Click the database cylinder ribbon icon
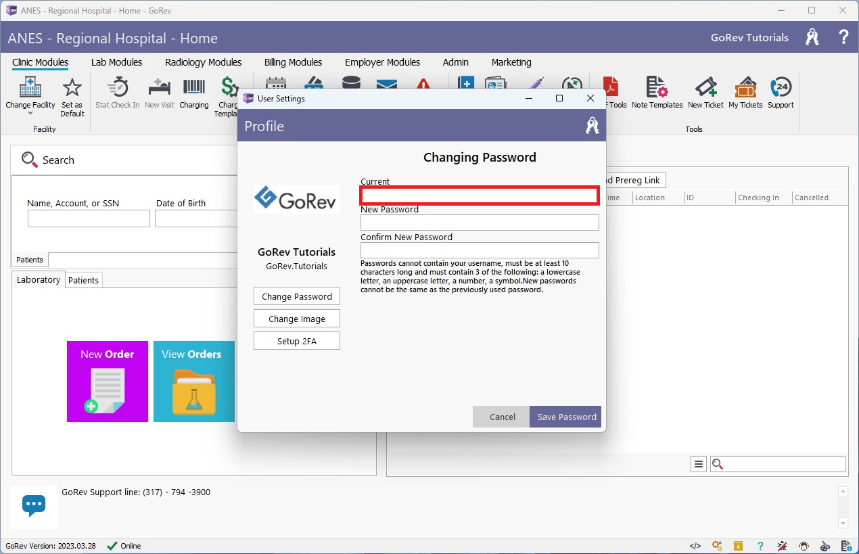The height and width of the screenshot is (554, 859). click(x=351, y=83)
